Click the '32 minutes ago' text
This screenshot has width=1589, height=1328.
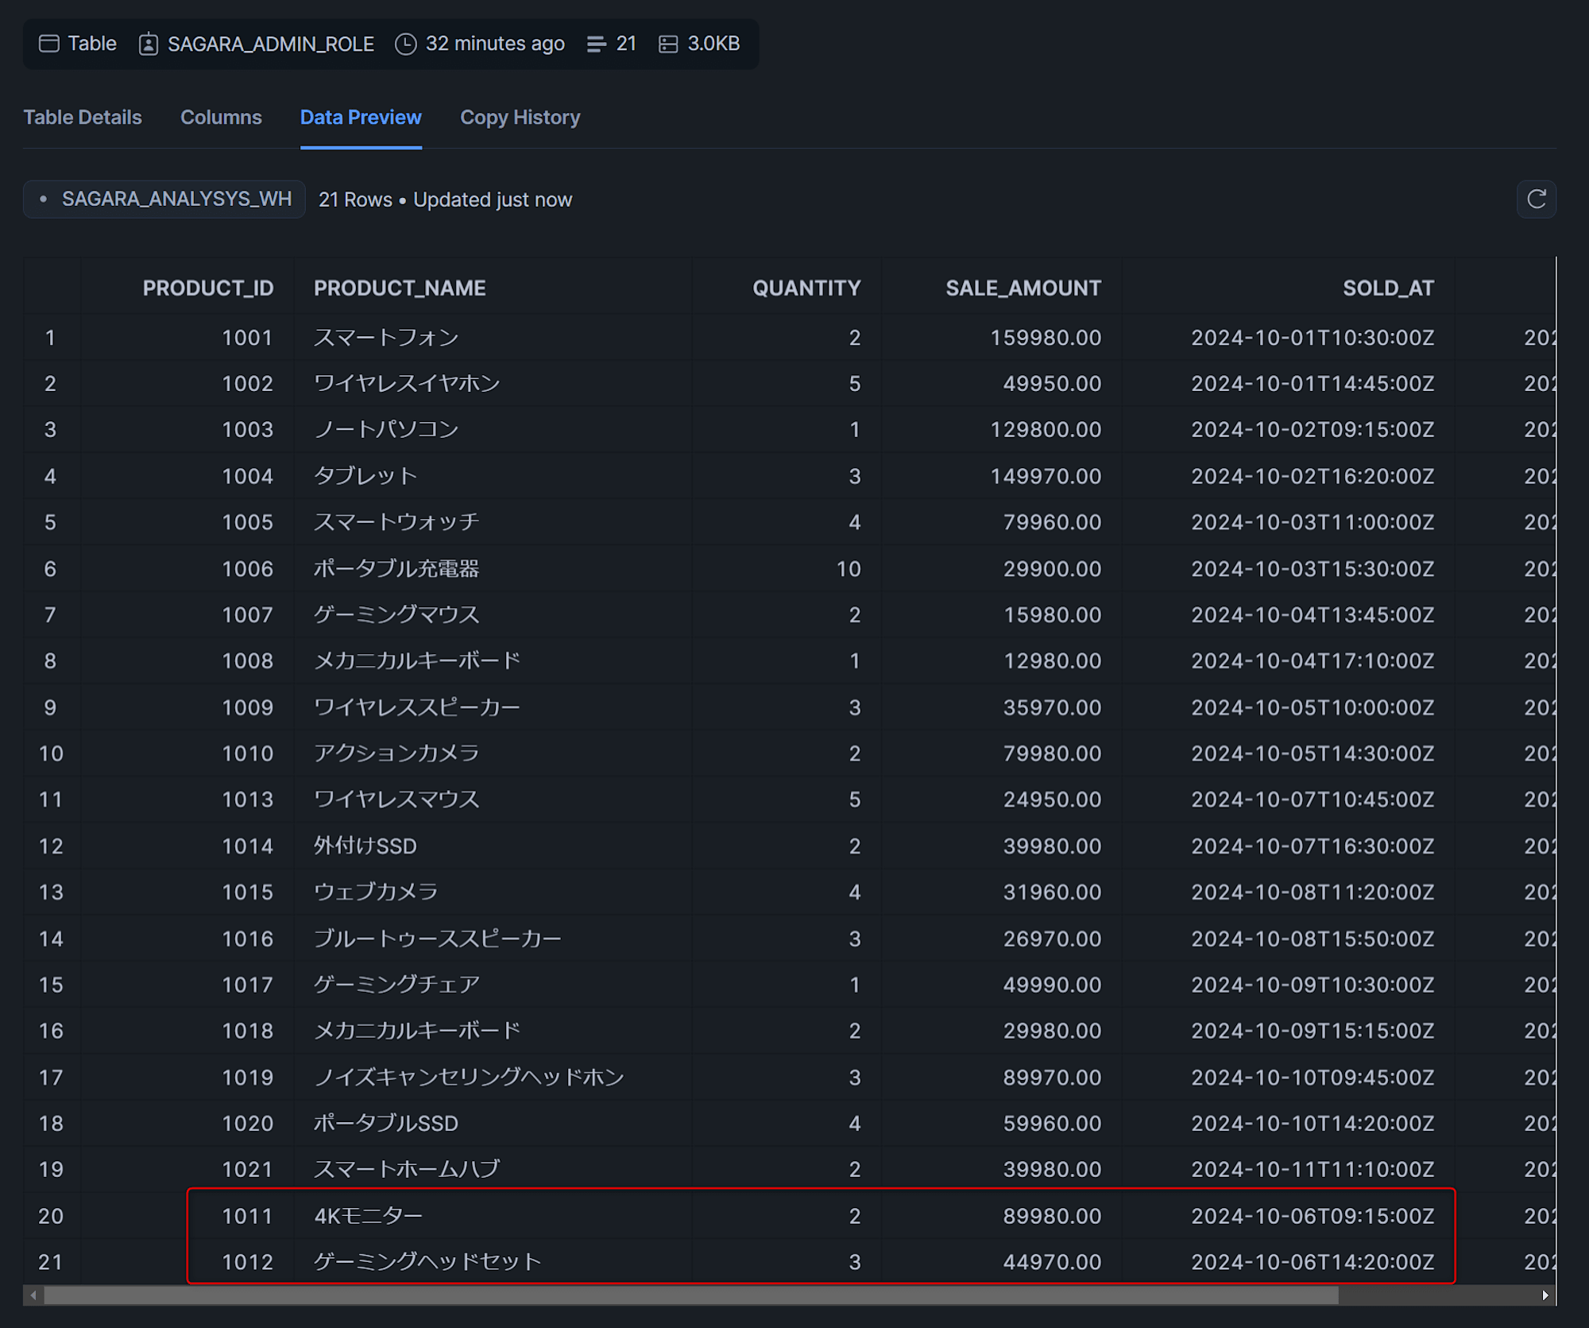pyautogui.click(x=495, y=44)
